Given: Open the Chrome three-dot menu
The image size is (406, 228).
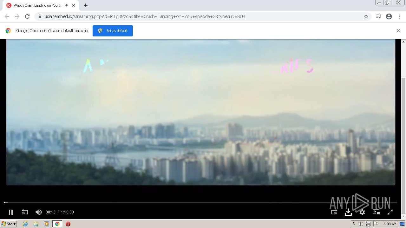Looking at the screenshot, I should [x=399, y=16].
